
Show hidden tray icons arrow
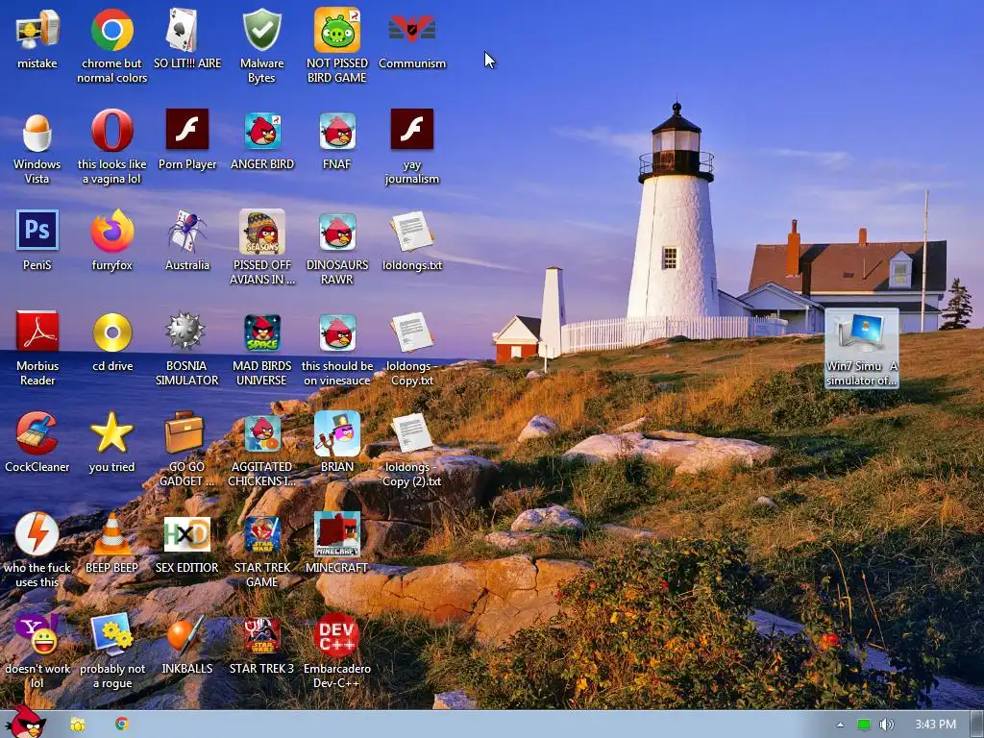[x=840, y=725]
